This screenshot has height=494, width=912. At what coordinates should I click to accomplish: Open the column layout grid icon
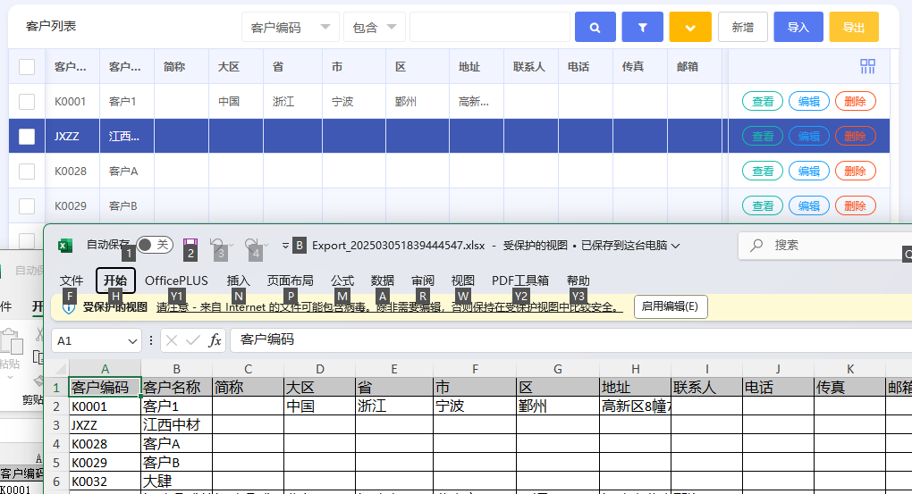pos(867,66)
